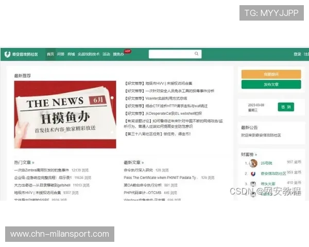Image resolution: width=309 pixels, height=247 pixels.
Task: Open the DesperateCat到EL webshell article
Action: (x=163, y=113)
